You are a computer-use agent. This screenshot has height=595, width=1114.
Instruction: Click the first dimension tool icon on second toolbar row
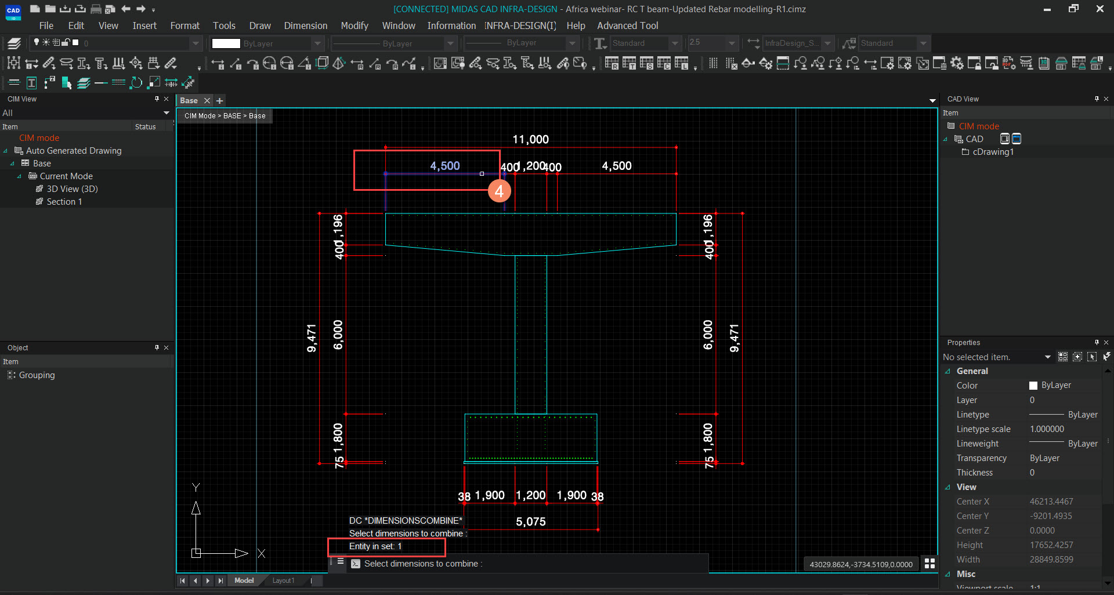(14, 63)
